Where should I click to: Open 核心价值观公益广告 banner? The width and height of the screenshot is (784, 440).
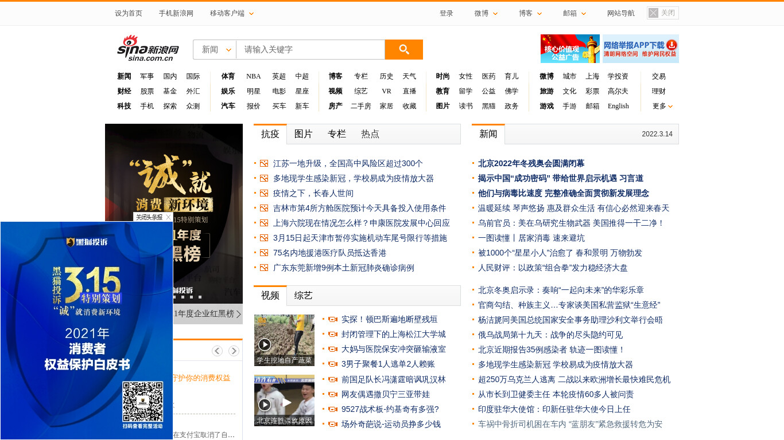pyautogui.click(x=570, y=49)
